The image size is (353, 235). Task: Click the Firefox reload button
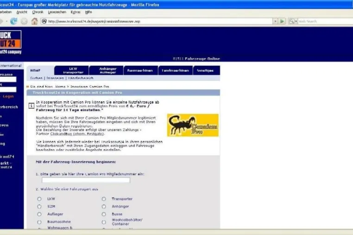tap(13, 21)
